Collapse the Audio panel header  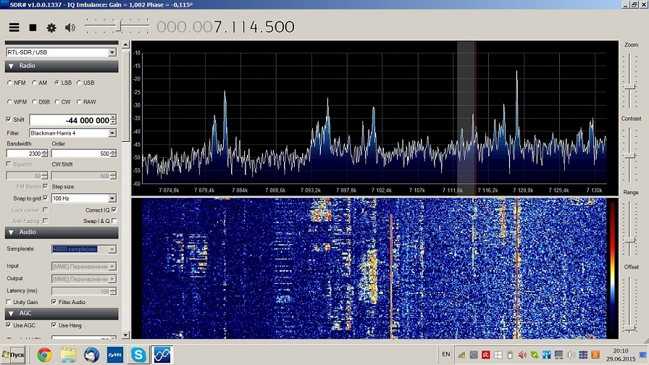[x=62, y=232]
